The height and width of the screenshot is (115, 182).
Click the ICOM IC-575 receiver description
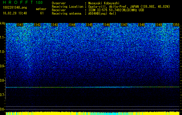point(116,10)
